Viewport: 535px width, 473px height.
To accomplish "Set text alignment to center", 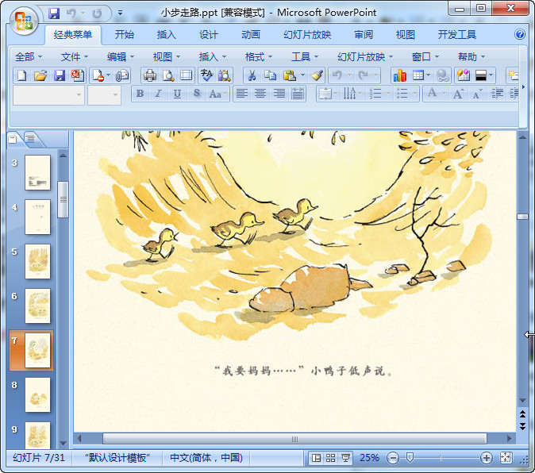I will pos(260,94).
